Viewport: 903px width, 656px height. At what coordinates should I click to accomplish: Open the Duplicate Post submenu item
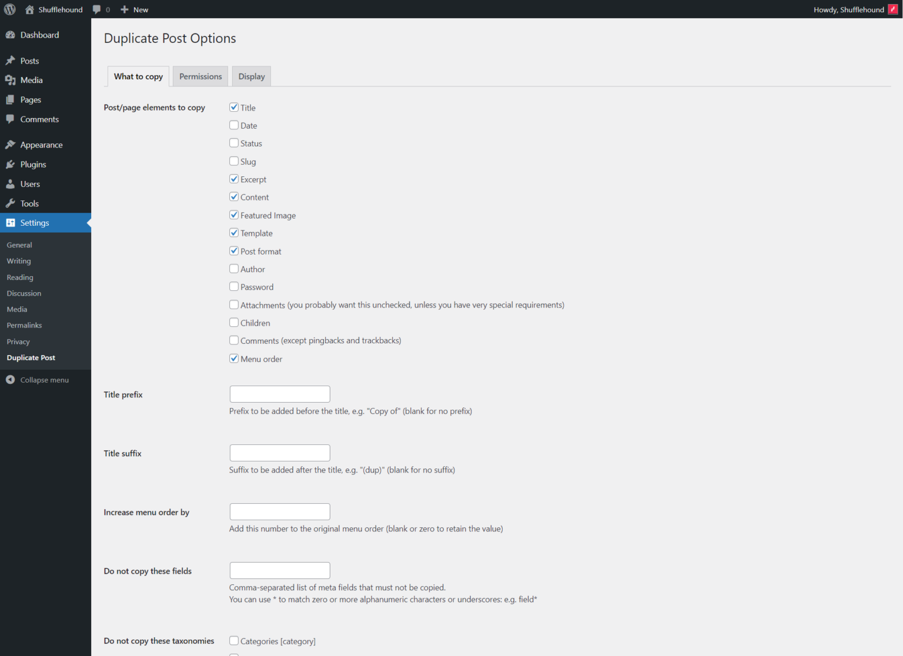pos(31,357)
